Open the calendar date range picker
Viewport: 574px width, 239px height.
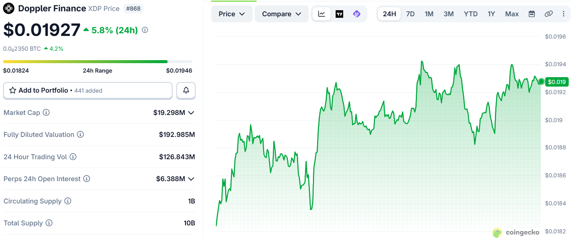(532, 14)
